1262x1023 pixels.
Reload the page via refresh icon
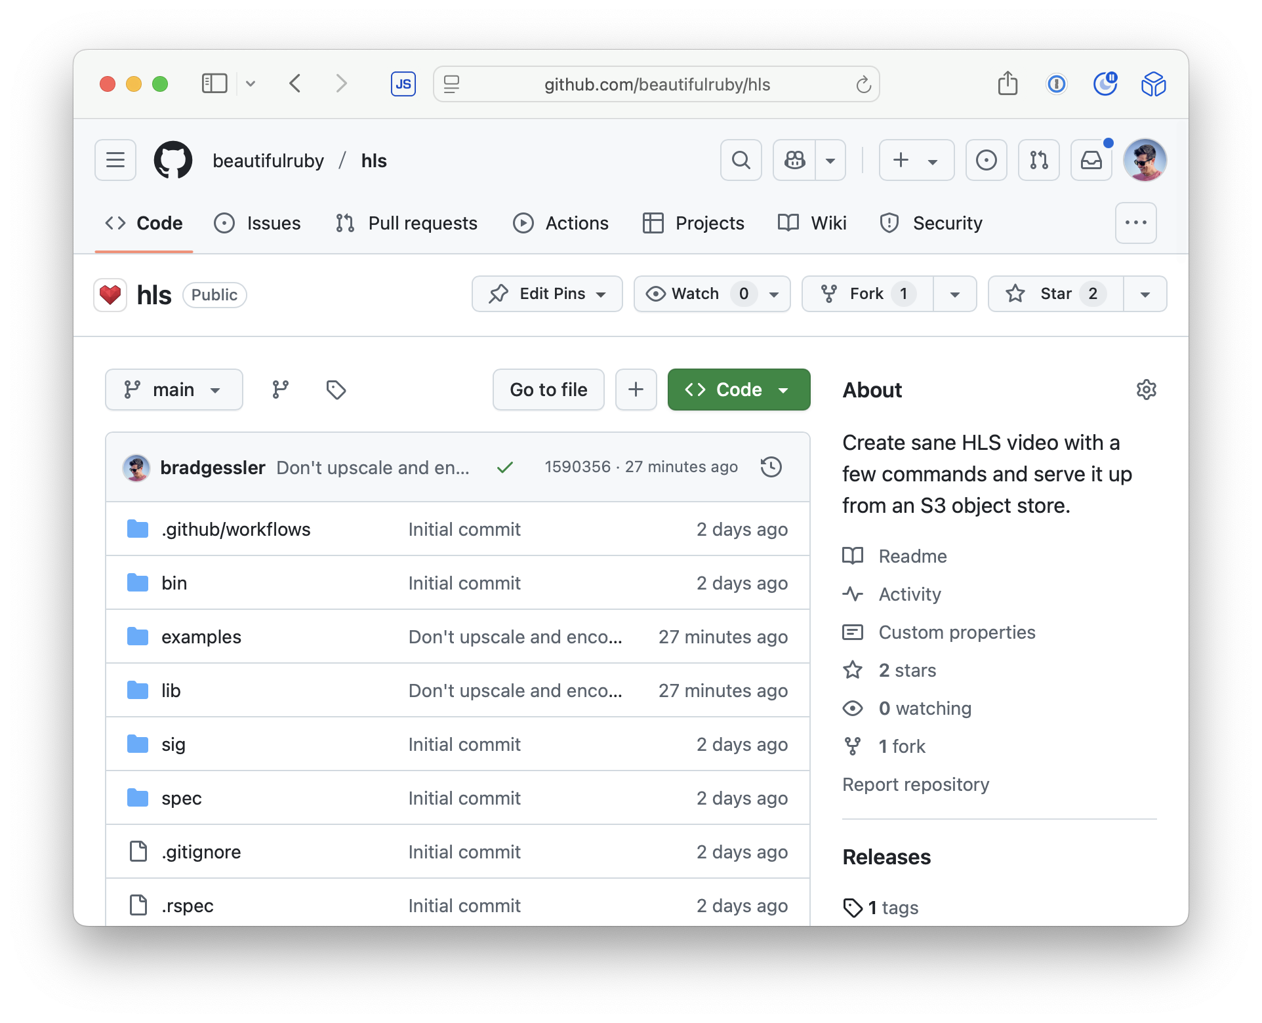click(863, 84)
